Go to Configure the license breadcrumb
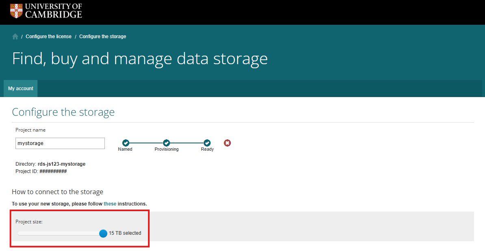The height and width of the screenshot is (251, 485). (48, 37)
